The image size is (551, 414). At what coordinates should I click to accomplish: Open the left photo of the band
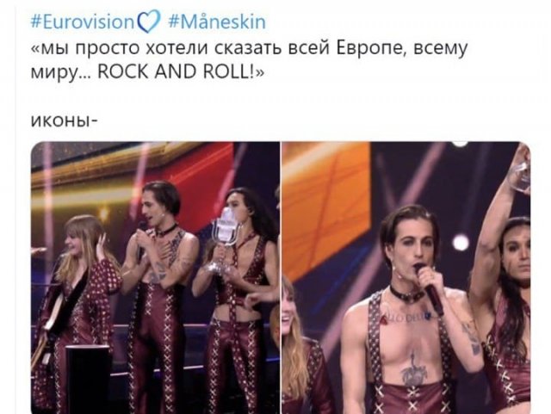pyautogui.click(x=155, y=278)
